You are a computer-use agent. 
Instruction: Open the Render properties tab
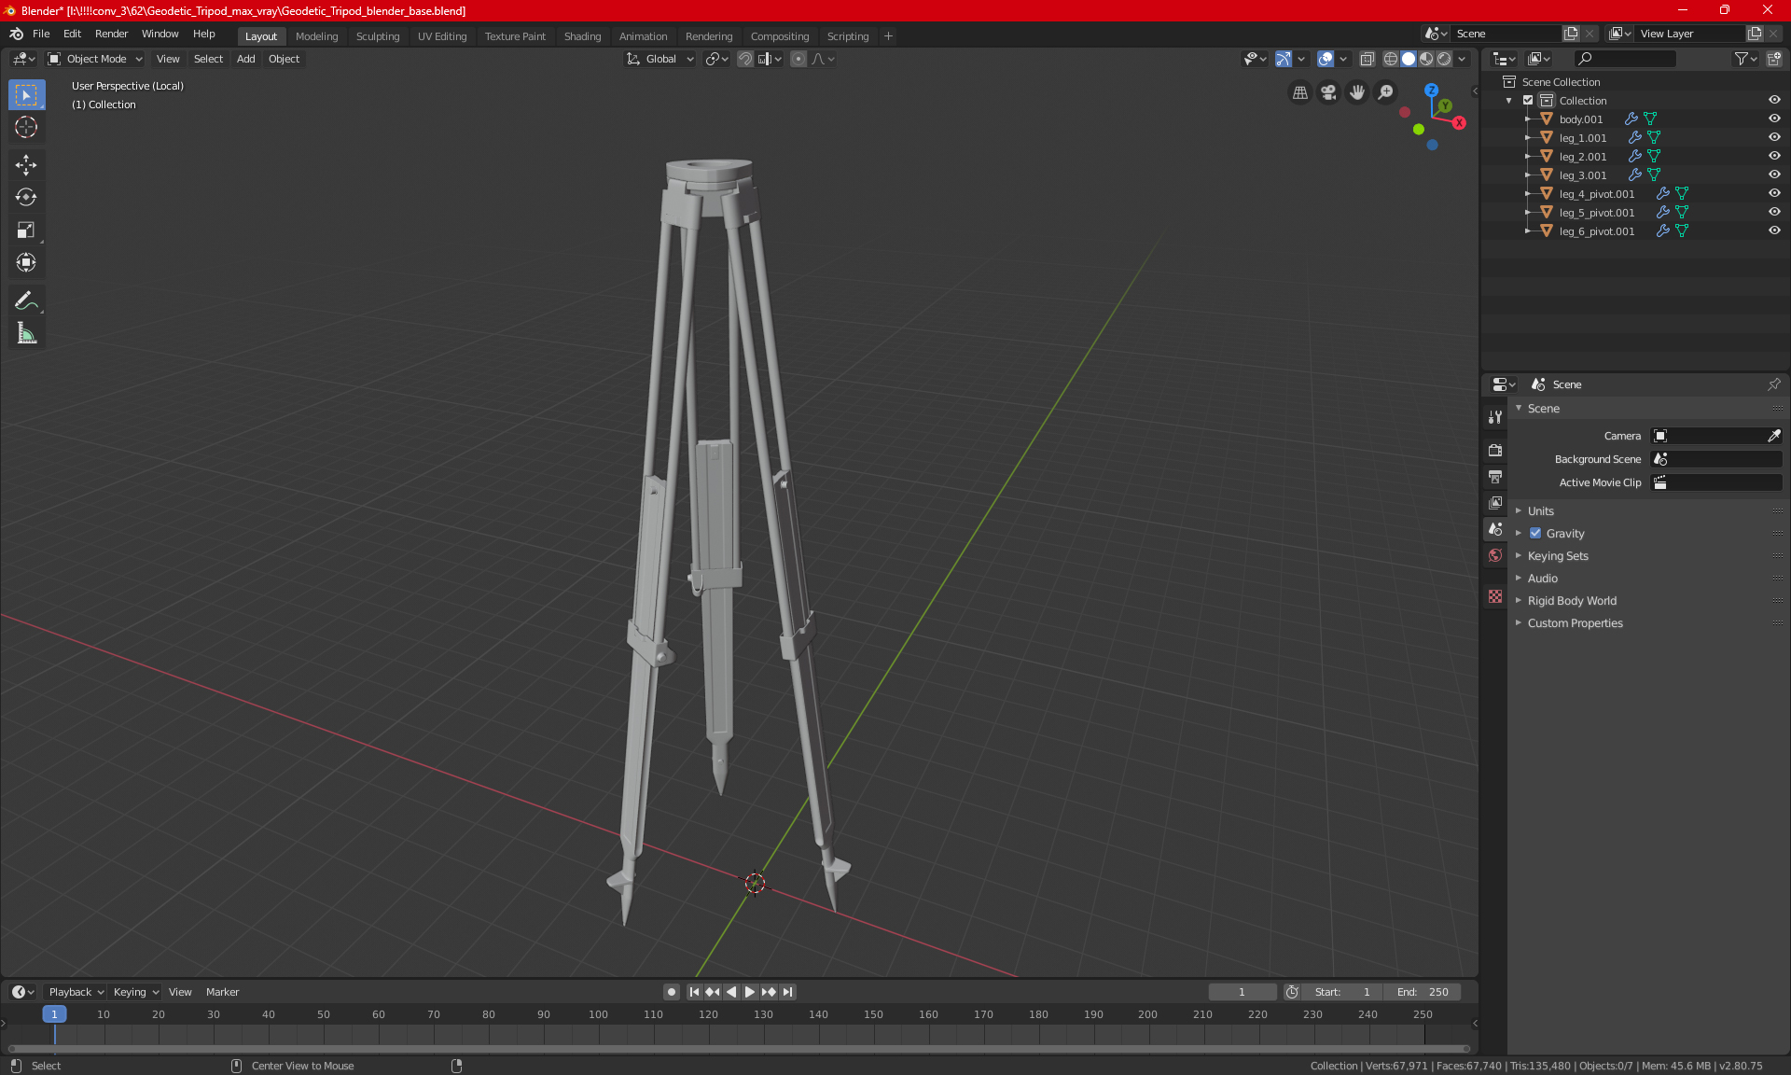(1495, 450)
